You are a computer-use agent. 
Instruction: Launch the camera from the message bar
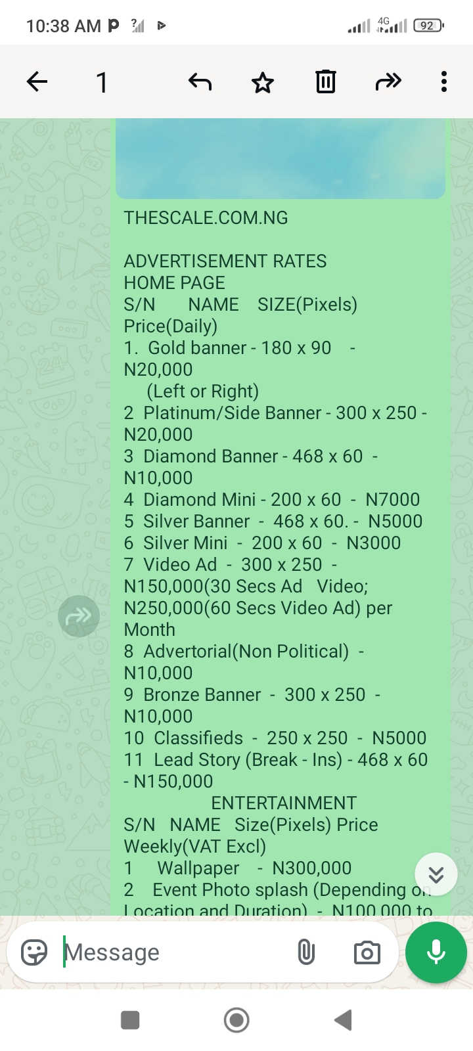[367, 952]
